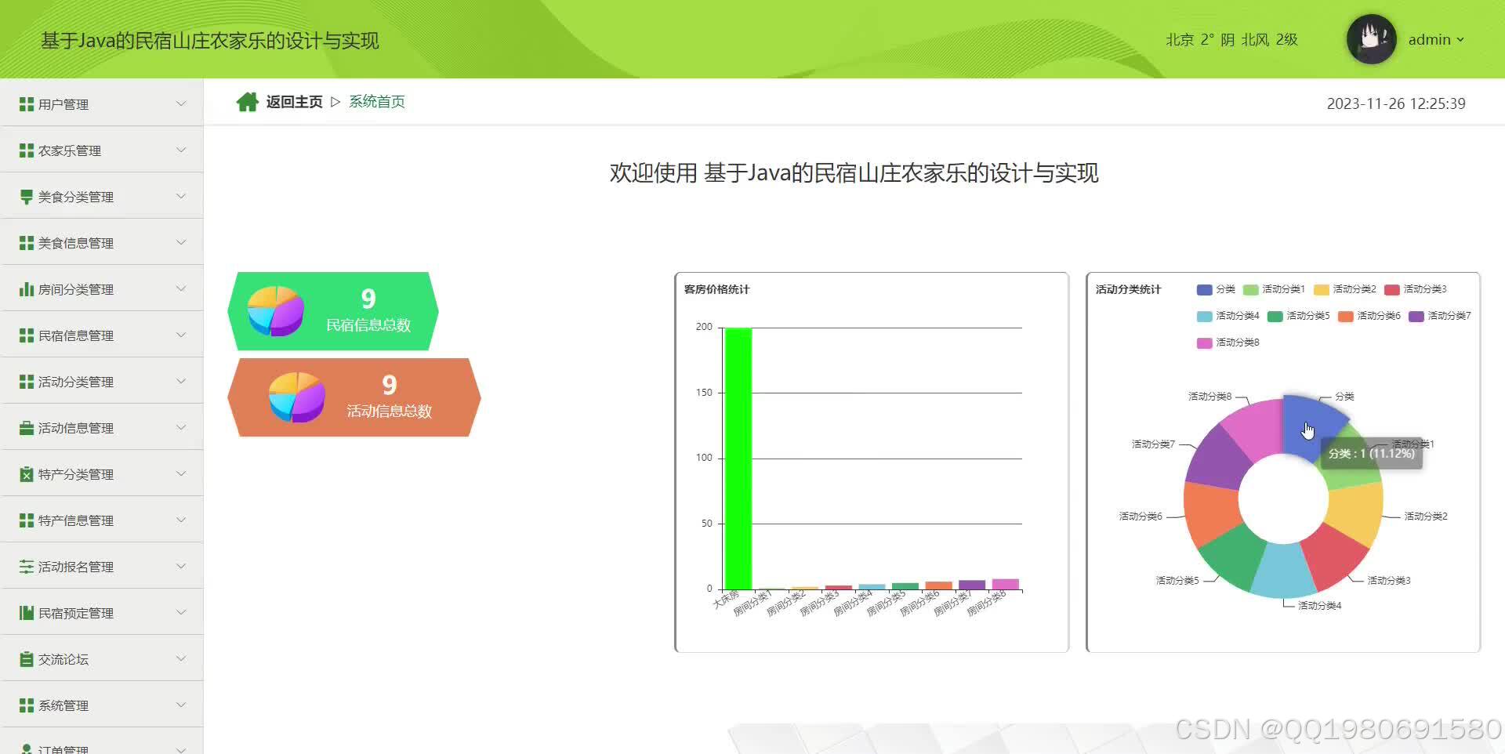
Task: Click the pie icon on 民宿信息总数 card
Action: [x=275, y=311]
